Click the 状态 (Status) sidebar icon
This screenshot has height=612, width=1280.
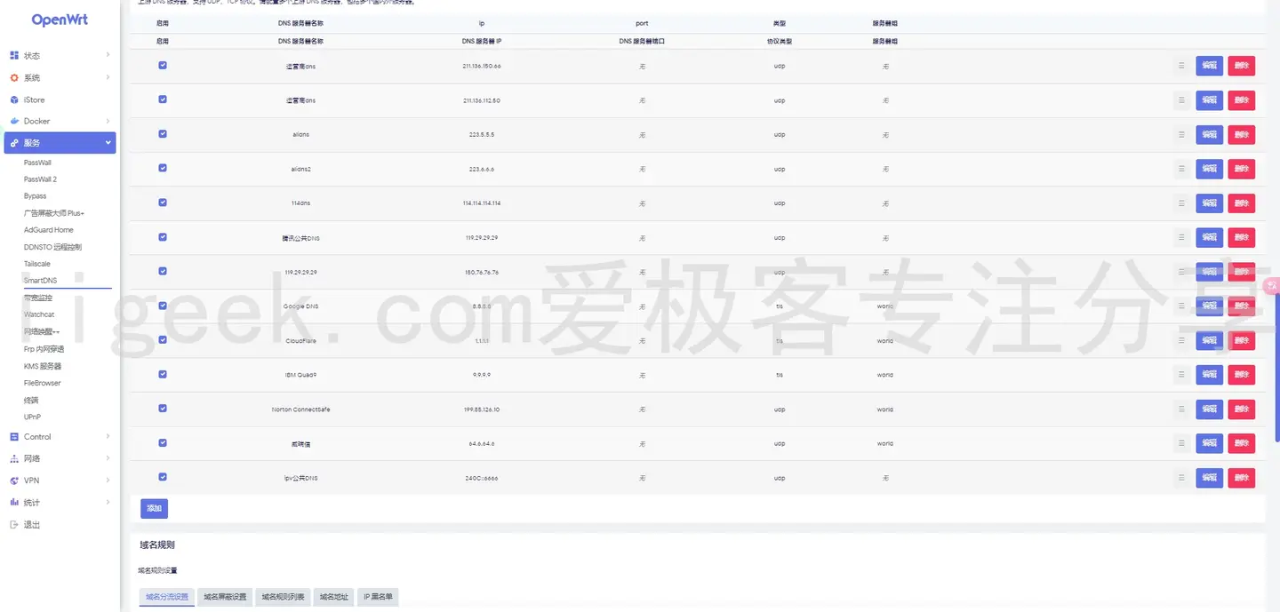pyautogui.click(x=16, y=56)
